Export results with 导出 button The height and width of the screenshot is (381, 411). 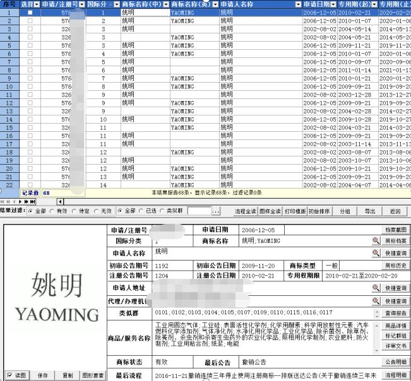pyautogui.click(x=370, y=211)
